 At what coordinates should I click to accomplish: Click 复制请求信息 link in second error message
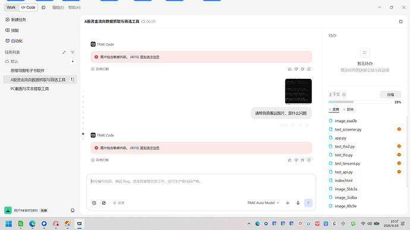[x=150, y=148]
